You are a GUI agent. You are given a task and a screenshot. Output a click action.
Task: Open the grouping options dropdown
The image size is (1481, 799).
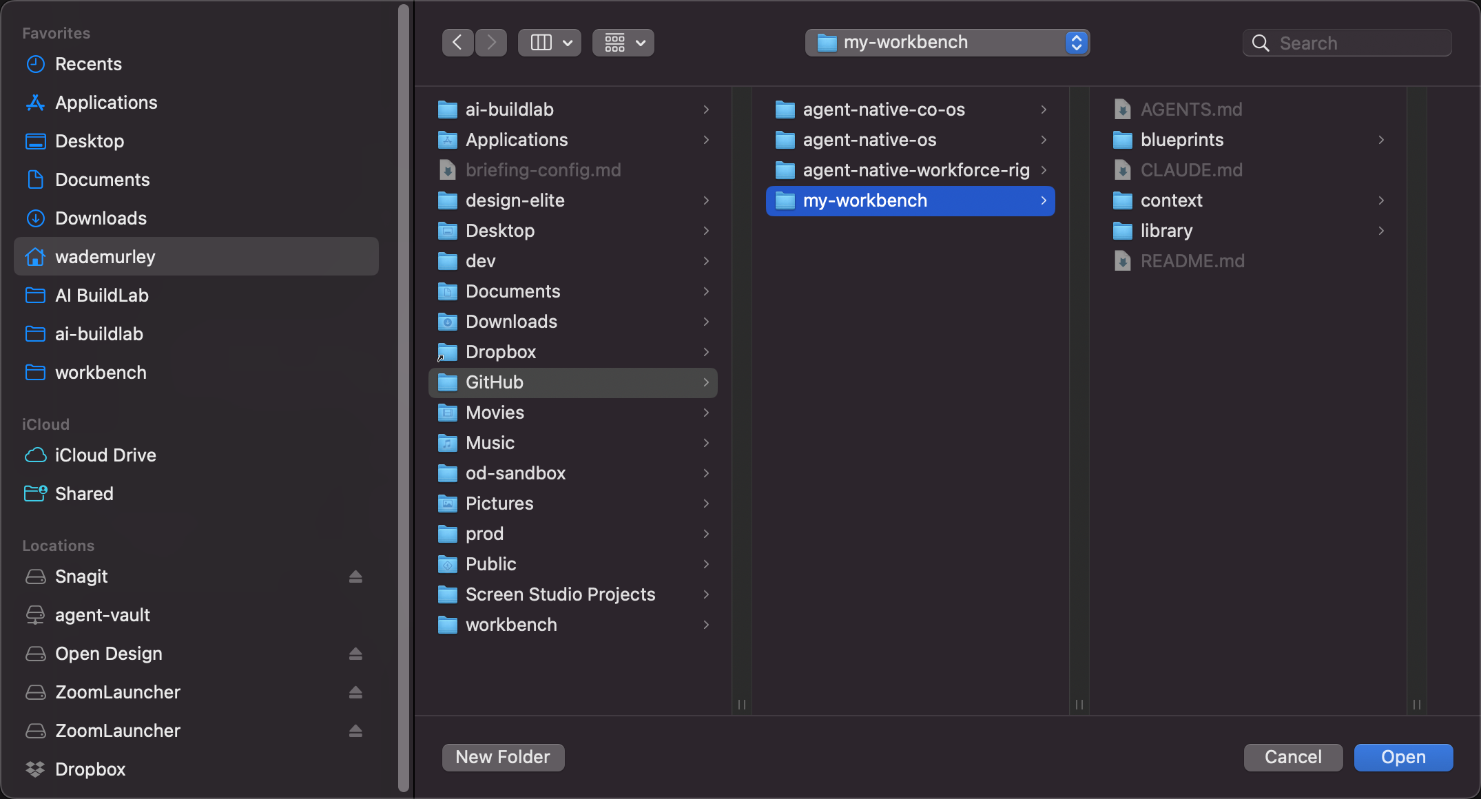click(623, 43)
